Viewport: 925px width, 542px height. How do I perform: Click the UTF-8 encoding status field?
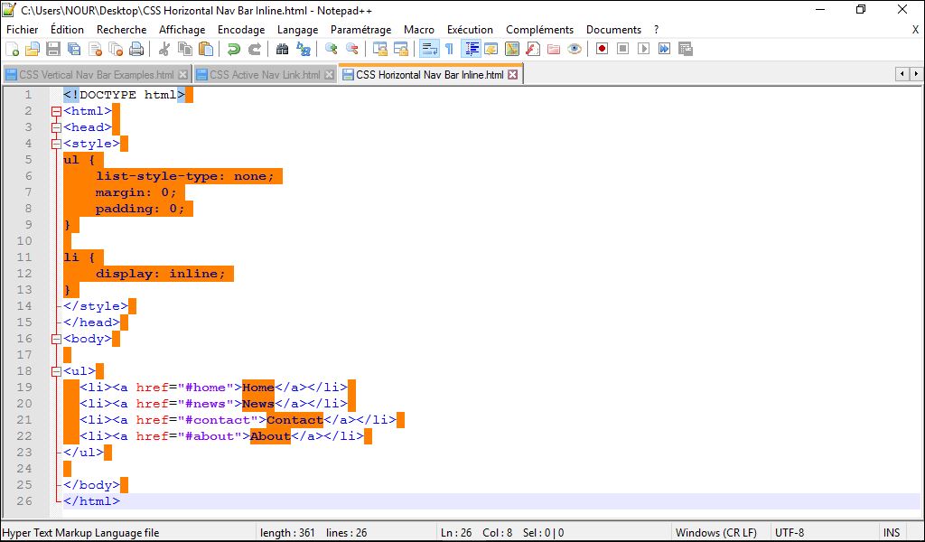pos(789,533)
